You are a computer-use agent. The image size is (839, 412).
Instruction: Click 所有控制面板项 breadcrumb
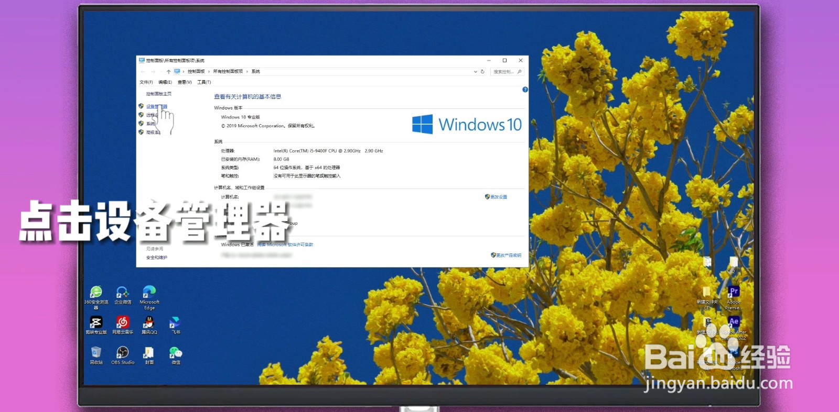(228, 72)
